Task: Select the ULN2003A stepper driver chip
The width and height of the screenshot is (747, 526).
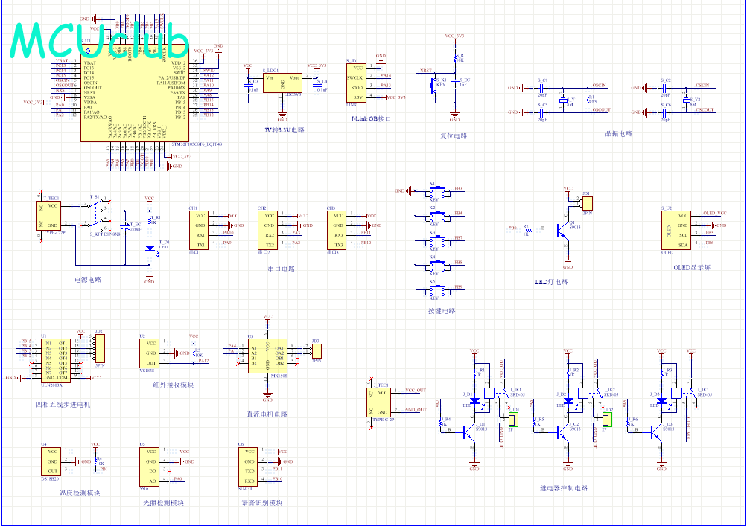Action: [x=54, y=359]
